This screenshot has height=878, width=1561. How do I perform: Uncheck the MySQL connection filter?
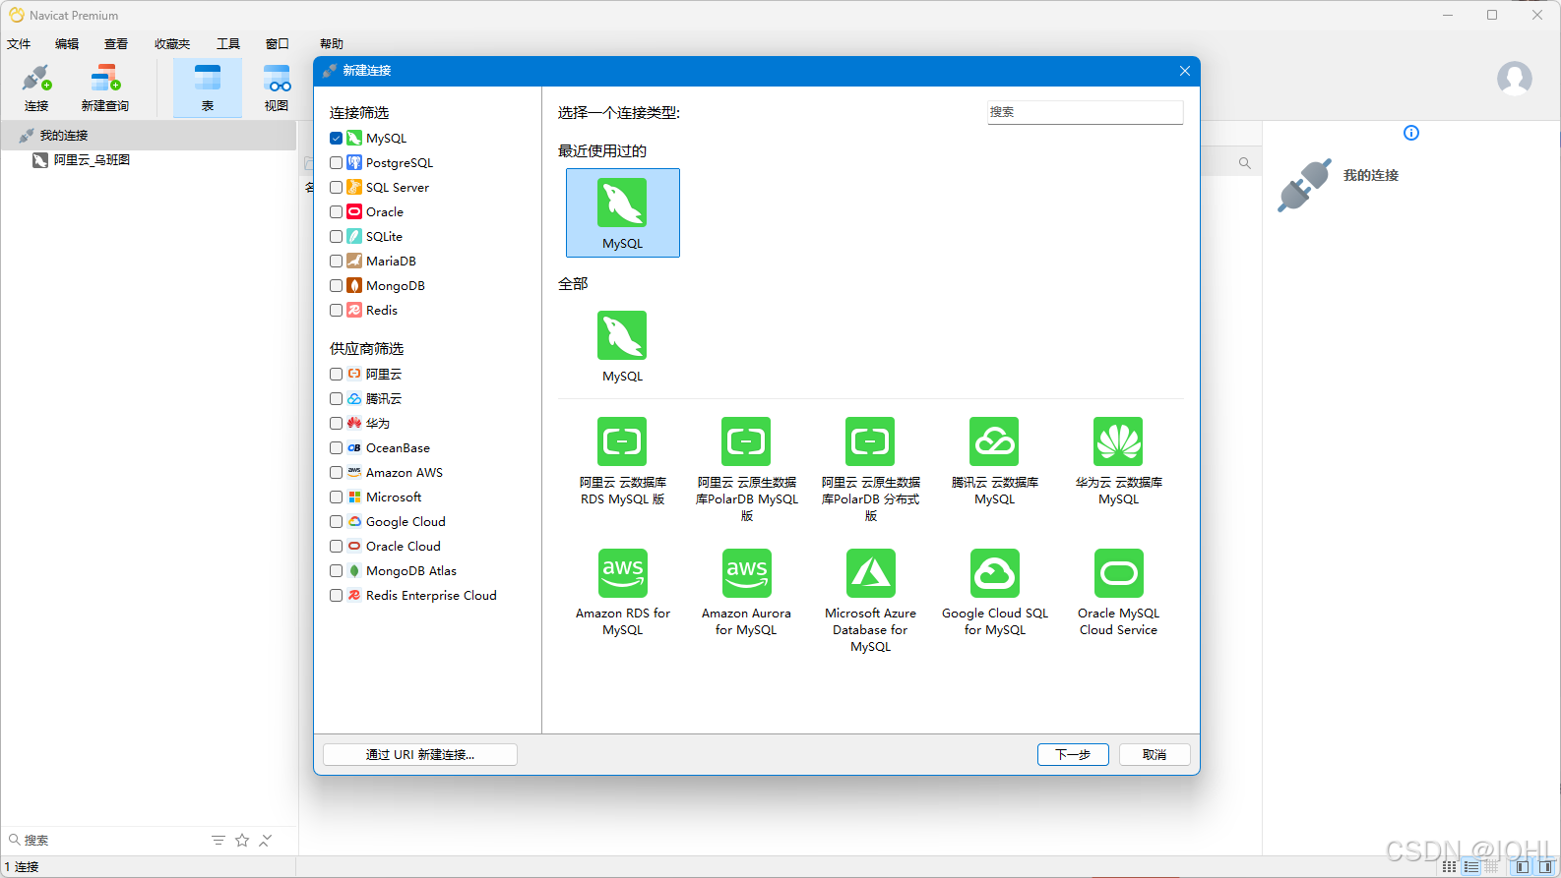[337, 139]
